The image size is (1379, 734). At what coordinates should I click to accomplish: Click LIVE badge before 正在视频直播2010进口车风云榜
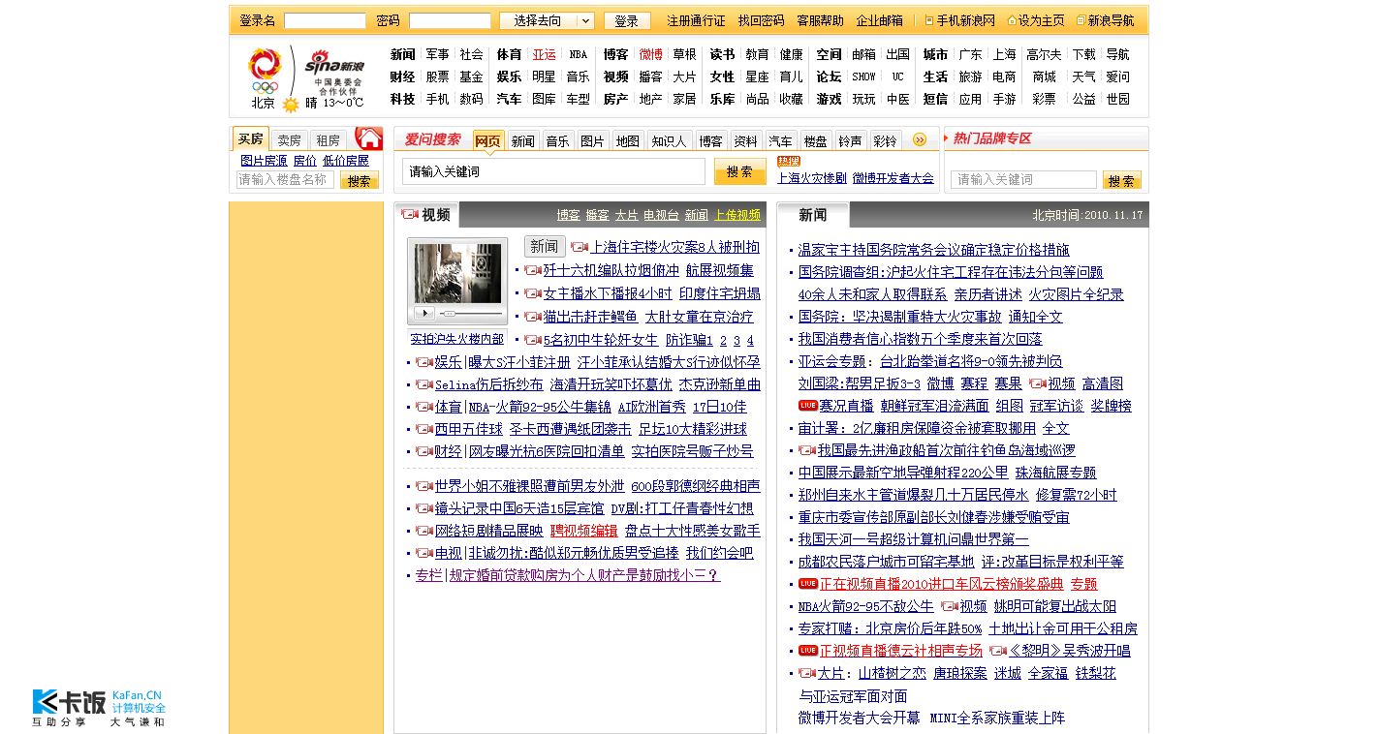pyautogui.click(x=808, y=584)
